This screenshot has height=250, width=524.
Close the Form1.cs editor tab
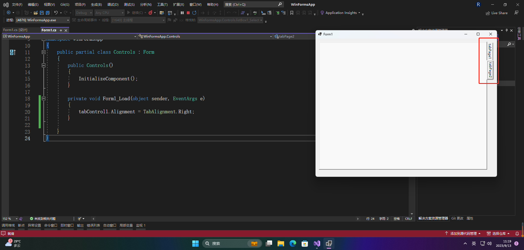(66, 31)
